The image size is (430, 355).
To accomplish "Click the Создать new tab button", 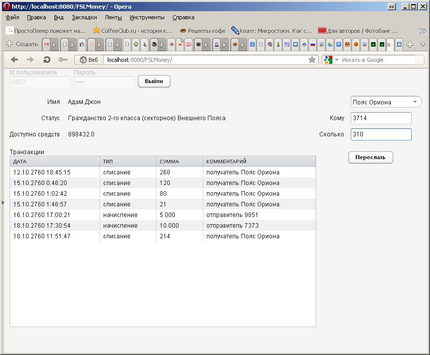I will (22, 44).
